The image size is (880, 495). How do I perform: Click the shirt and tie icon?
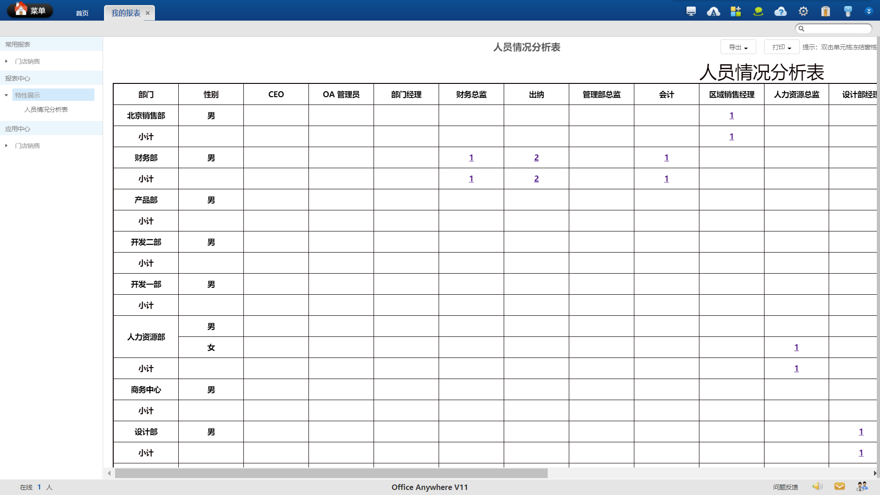click(825, 11)
